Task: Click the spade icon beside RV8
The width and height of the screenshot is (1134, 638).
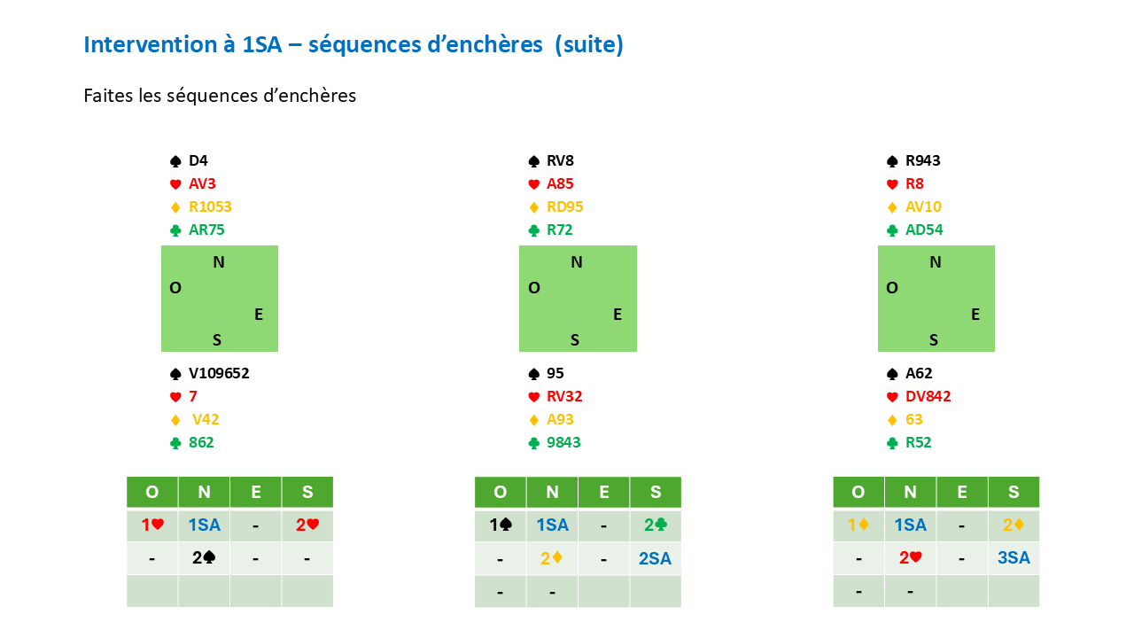Action: click(x=533, y=161)
